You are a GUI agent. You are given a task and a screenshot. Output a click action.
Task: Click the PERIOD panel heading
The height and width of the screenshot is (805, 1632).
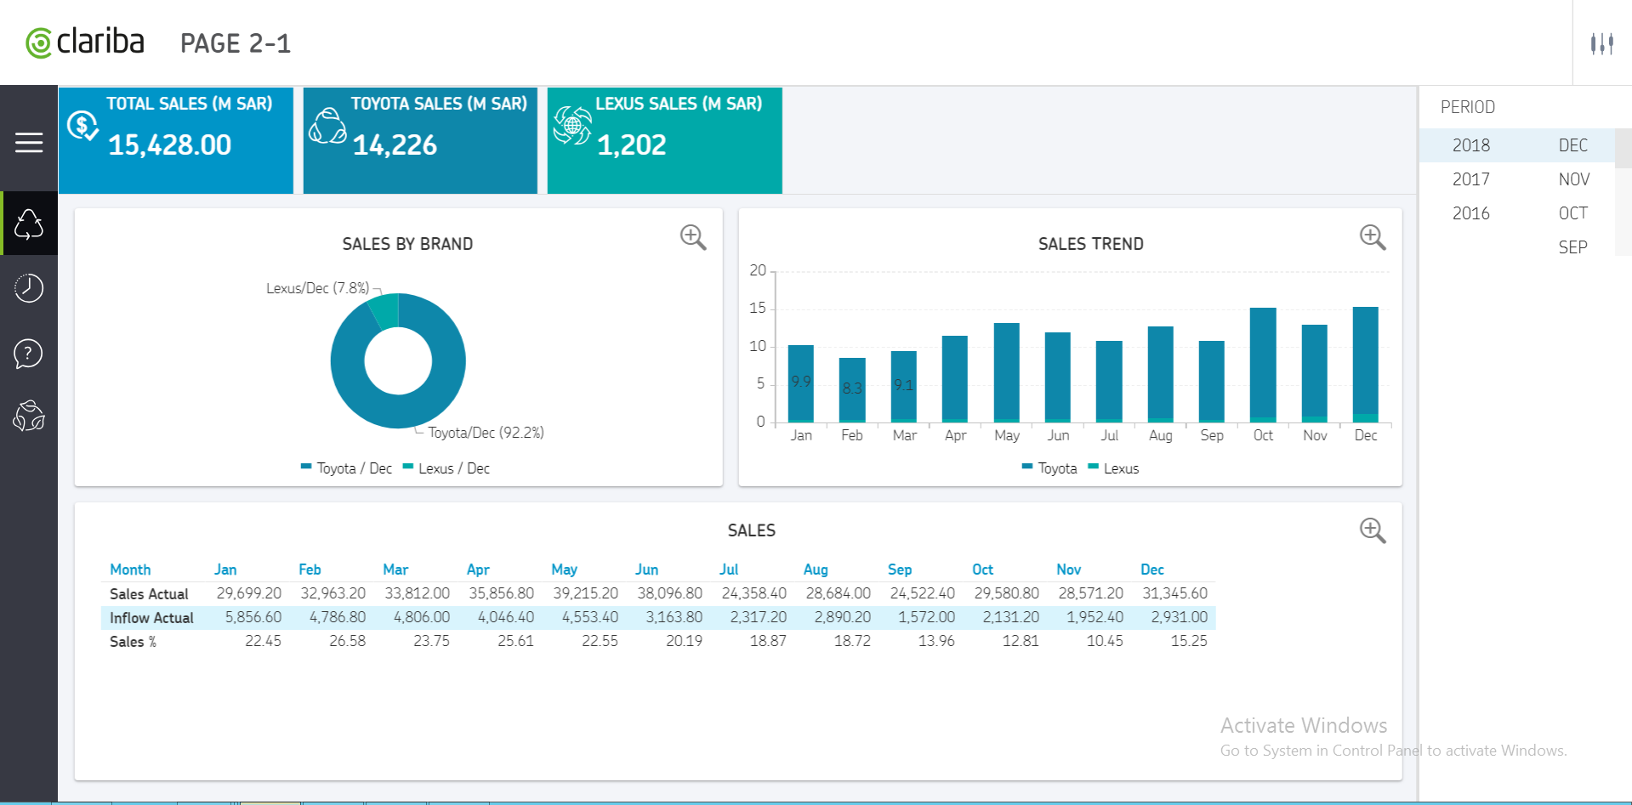click(x=1468, y=107)
